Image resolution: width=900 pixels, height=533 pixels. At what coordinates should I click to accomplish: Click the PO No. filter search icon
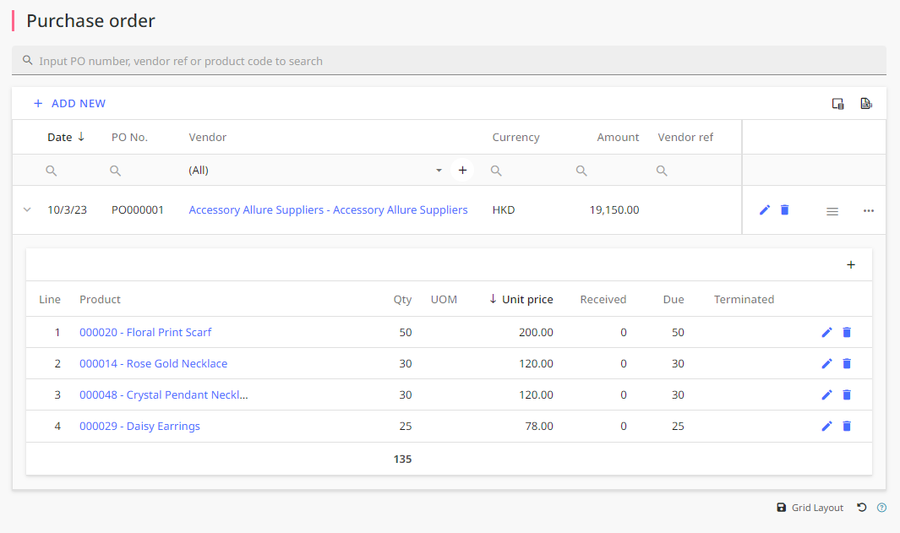[x=116, y=171]
